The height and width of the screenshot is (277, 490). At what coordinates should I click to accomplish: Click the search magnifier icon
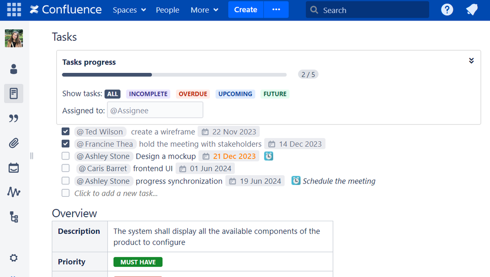(x=314, y=10)
